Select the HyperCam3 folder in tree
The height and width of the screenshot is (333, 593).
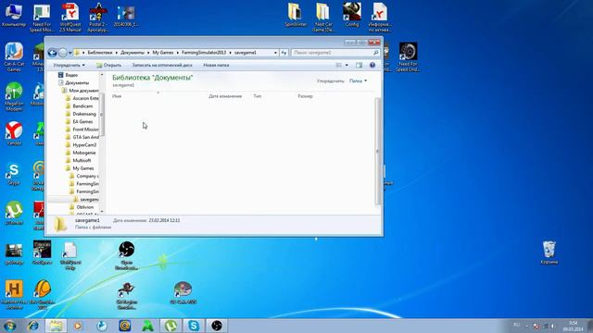[81, 145]
